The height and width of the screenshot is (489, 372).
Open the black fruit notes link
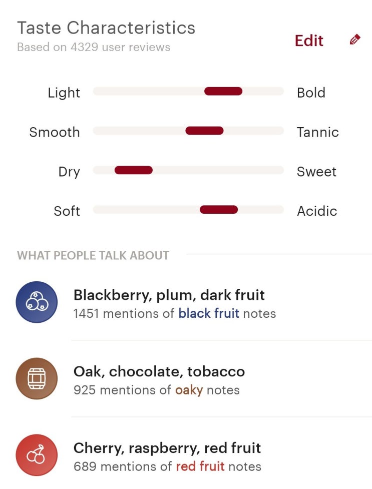209,314
